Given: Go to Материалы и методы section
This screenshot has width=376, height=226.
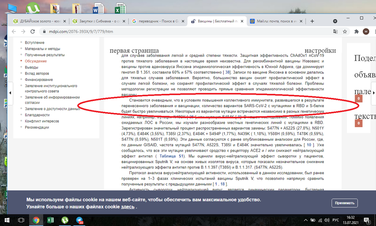Looking at the screenshot, I should pos(42,49).
